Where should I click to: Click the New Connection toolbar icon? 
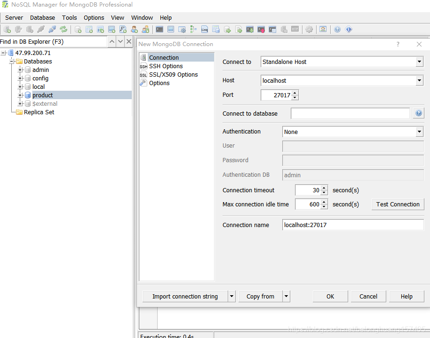pos(8,29)
